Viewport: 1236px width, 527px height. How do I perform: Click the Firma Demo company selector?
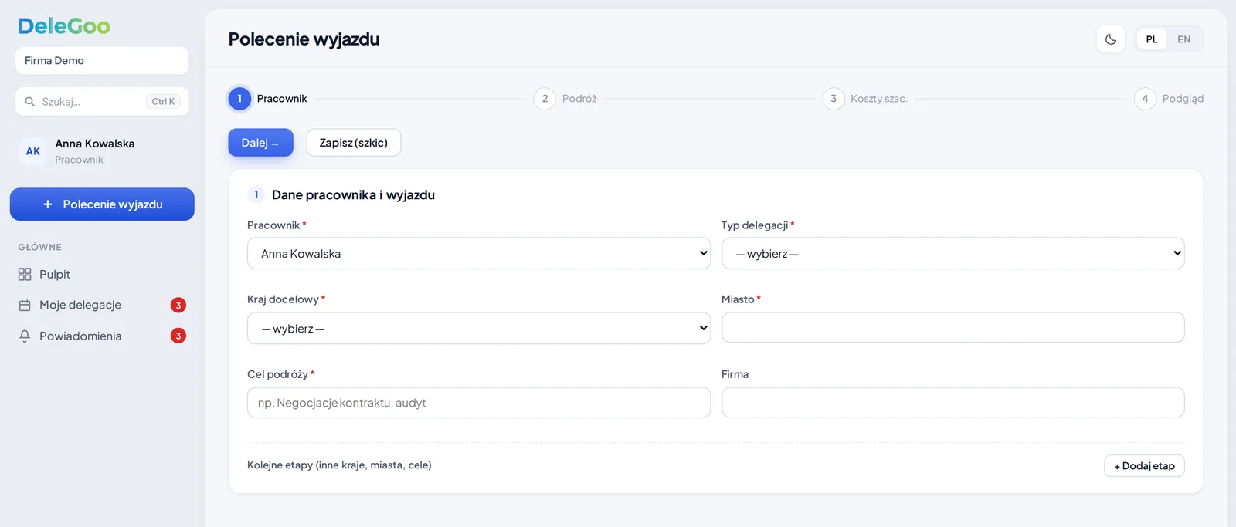coord(102,61)
